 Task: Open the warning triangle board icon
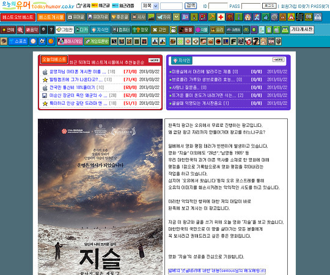291,17
